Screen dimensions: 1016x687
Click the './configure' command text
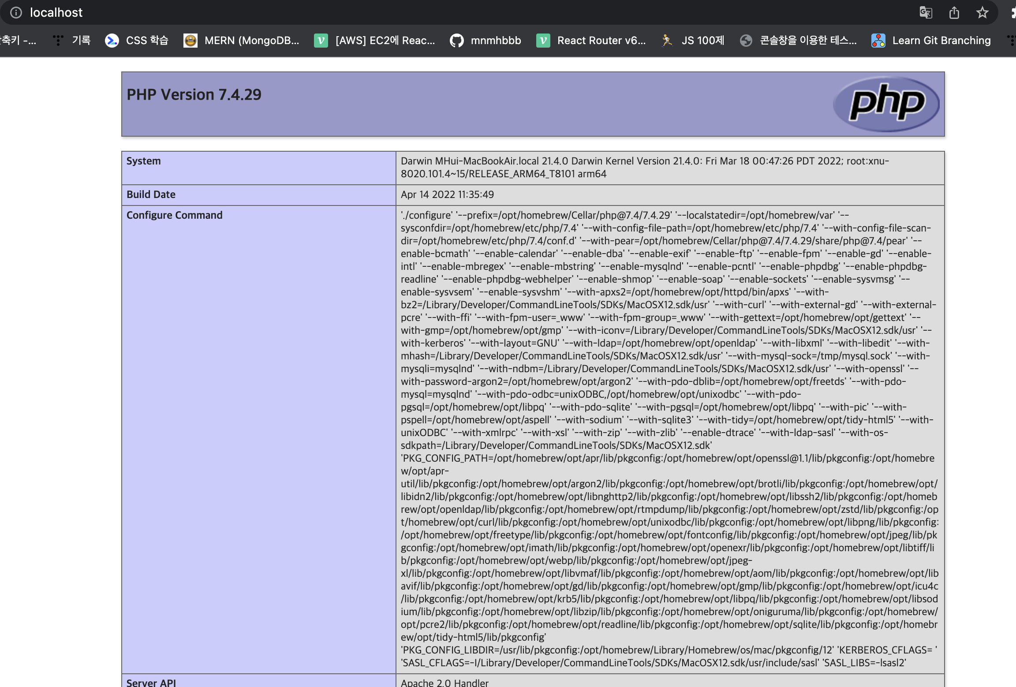point(426,215)
